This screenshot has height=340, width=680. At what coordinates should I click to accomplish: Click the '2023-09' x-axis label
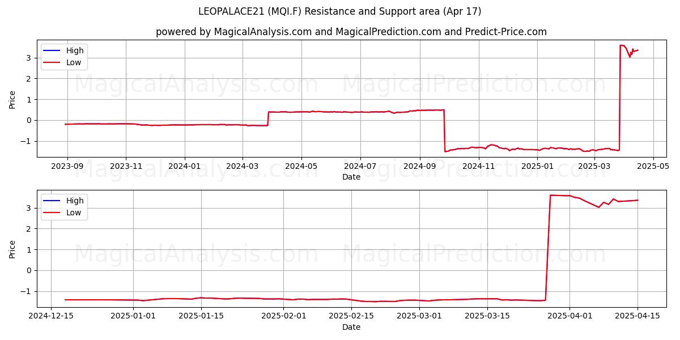pyautogui.click(x=67, y=167)
